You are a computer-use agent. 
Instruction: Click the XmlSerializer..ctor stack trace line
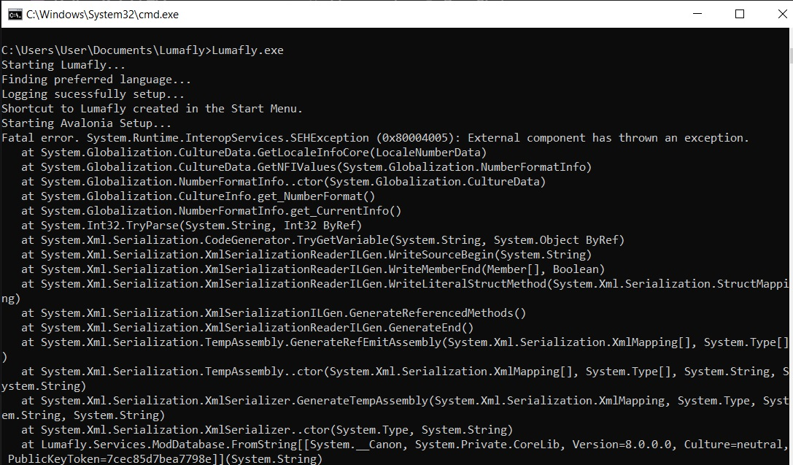pyautogui.click(x=267, y=429)
